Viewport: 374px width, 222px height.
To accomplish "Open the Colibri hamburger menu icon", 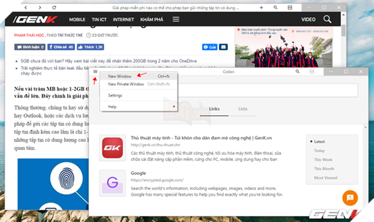I will 95,72.
